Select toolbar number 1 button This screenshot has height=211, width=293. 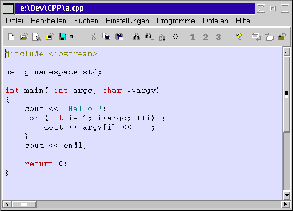coord(192,37)
